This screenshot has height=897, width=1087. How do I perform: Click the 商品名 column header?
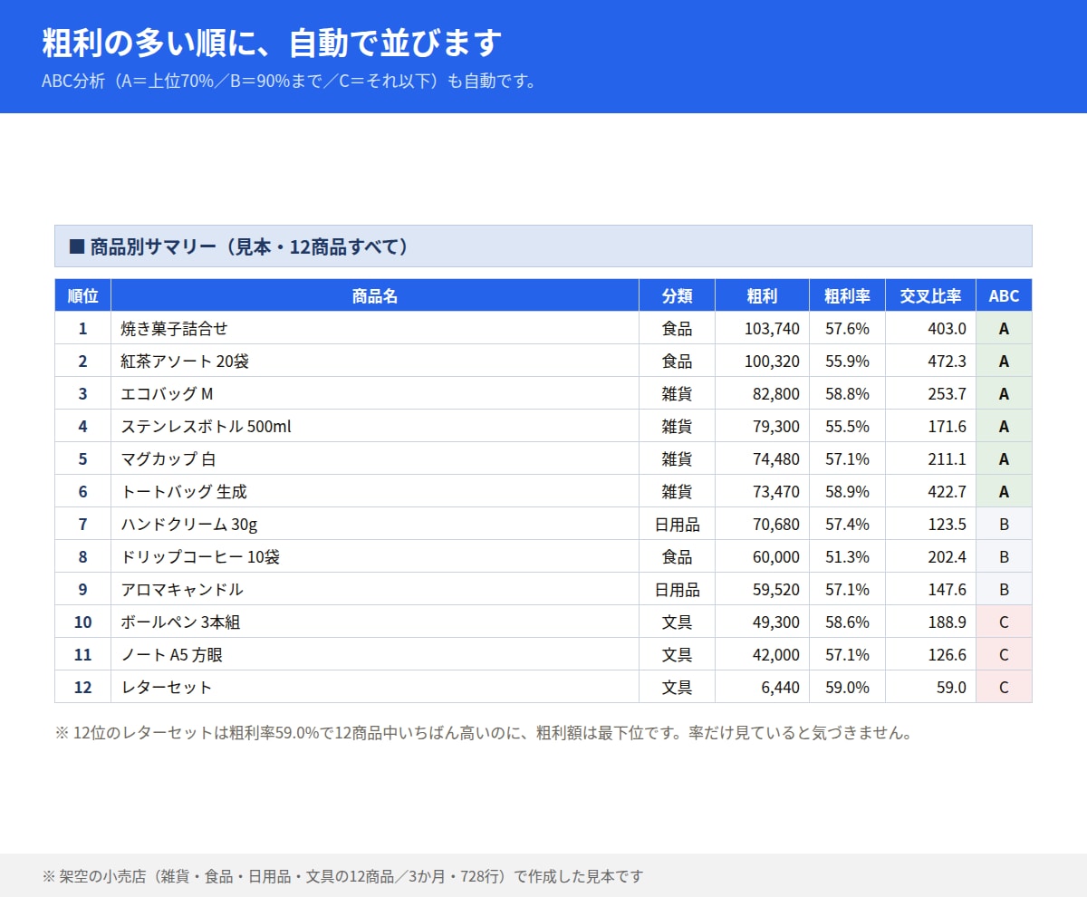point(375,295)
